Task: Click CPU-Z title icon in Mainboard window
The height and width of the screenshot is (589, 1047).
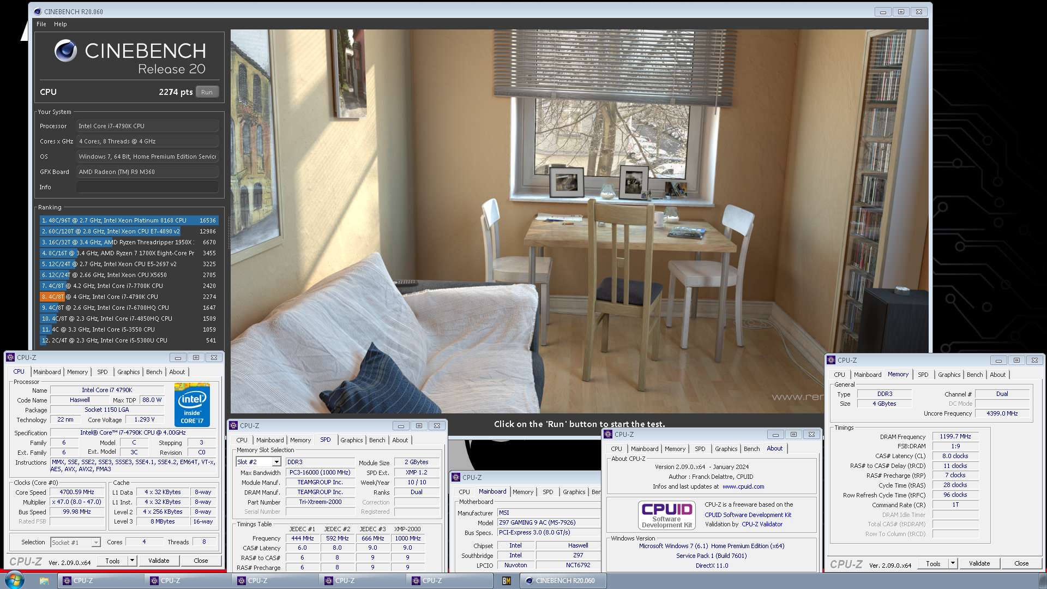Action: click(x=456, y=478)
